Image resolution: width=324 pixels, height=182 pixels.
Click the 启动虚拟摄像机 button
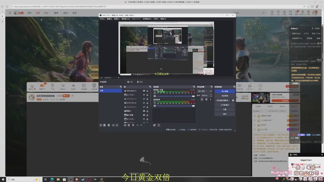point(222,100)
